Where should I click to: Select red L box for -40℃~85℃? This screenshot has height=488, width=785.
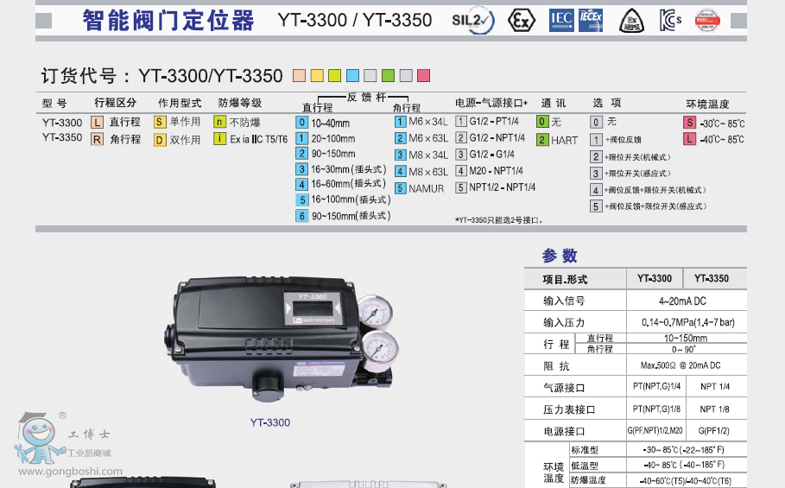(x=690, y=139)
